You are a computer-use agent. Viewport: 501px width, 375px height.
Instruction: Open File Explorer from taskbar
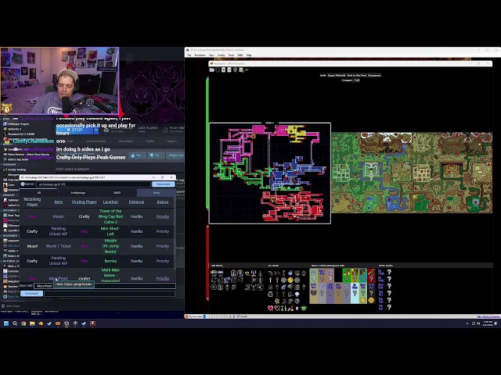pos(32,323)
